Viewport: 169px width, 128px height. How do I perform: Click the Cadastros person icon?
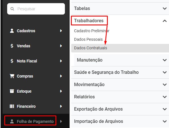pyautogui.click(x=12, y=31)
